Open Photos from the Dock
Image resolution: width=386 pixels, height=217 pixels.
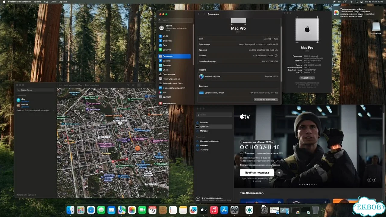coord(132,210)
